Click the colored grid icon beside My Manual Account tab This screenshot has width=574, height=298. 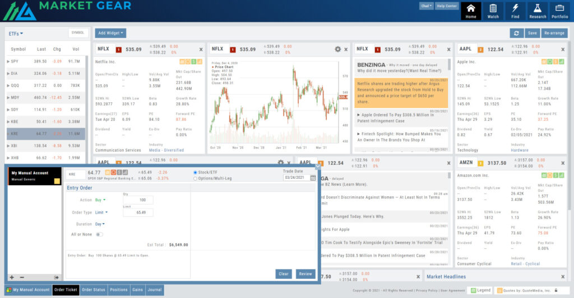(x=9, y=290)
